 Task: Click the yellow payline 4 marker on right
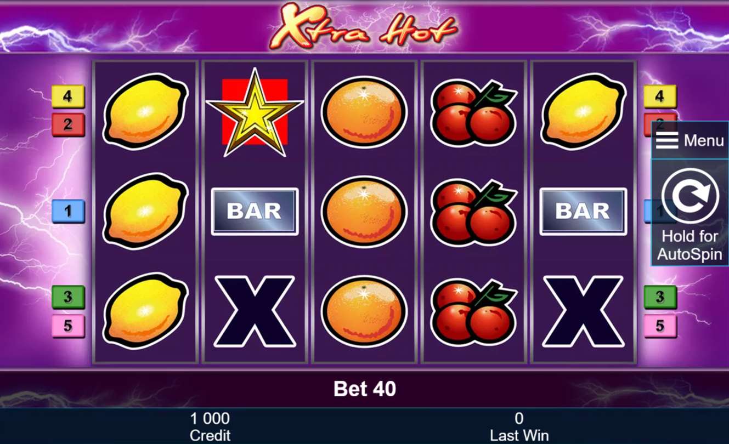coord(660,96)
